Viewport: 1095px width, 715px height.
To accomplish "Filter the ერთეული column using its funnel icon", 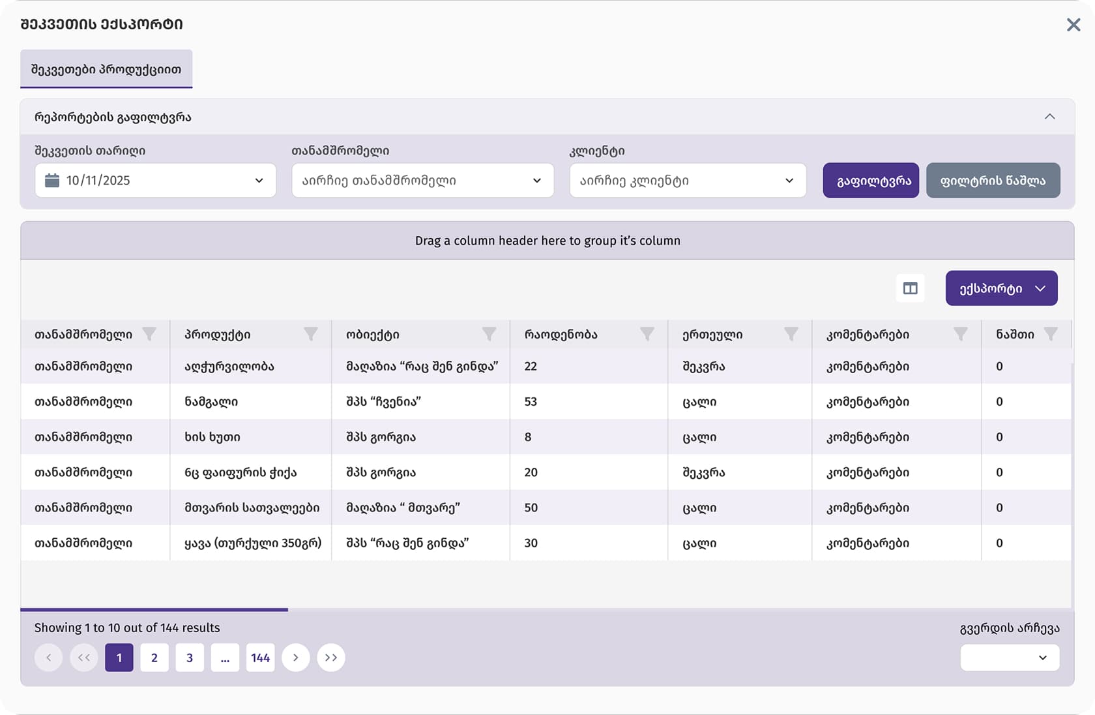I will pyautogui.click(x=791, y=335).
